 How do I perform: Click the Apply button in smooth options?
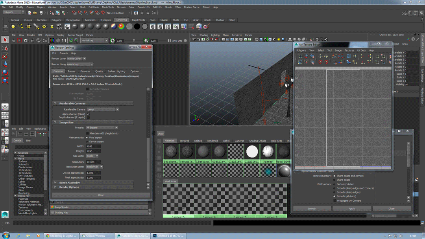[351, 209]
